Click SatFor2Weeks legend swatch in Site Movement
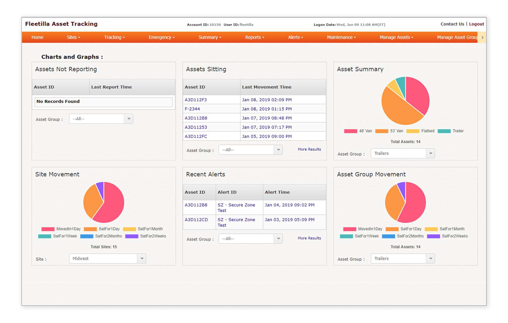Image resolution: width=508 pixels, height=323 pixels. click(x=132, y=236)
